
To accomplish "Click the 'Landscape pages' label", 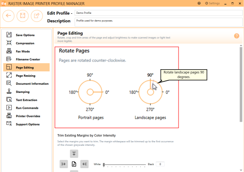I will [150, 117].
